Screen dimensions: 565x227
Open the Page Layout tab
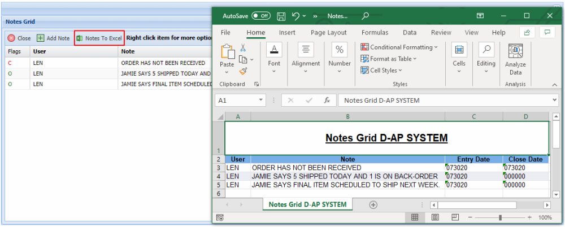click(x=329, y=32)
